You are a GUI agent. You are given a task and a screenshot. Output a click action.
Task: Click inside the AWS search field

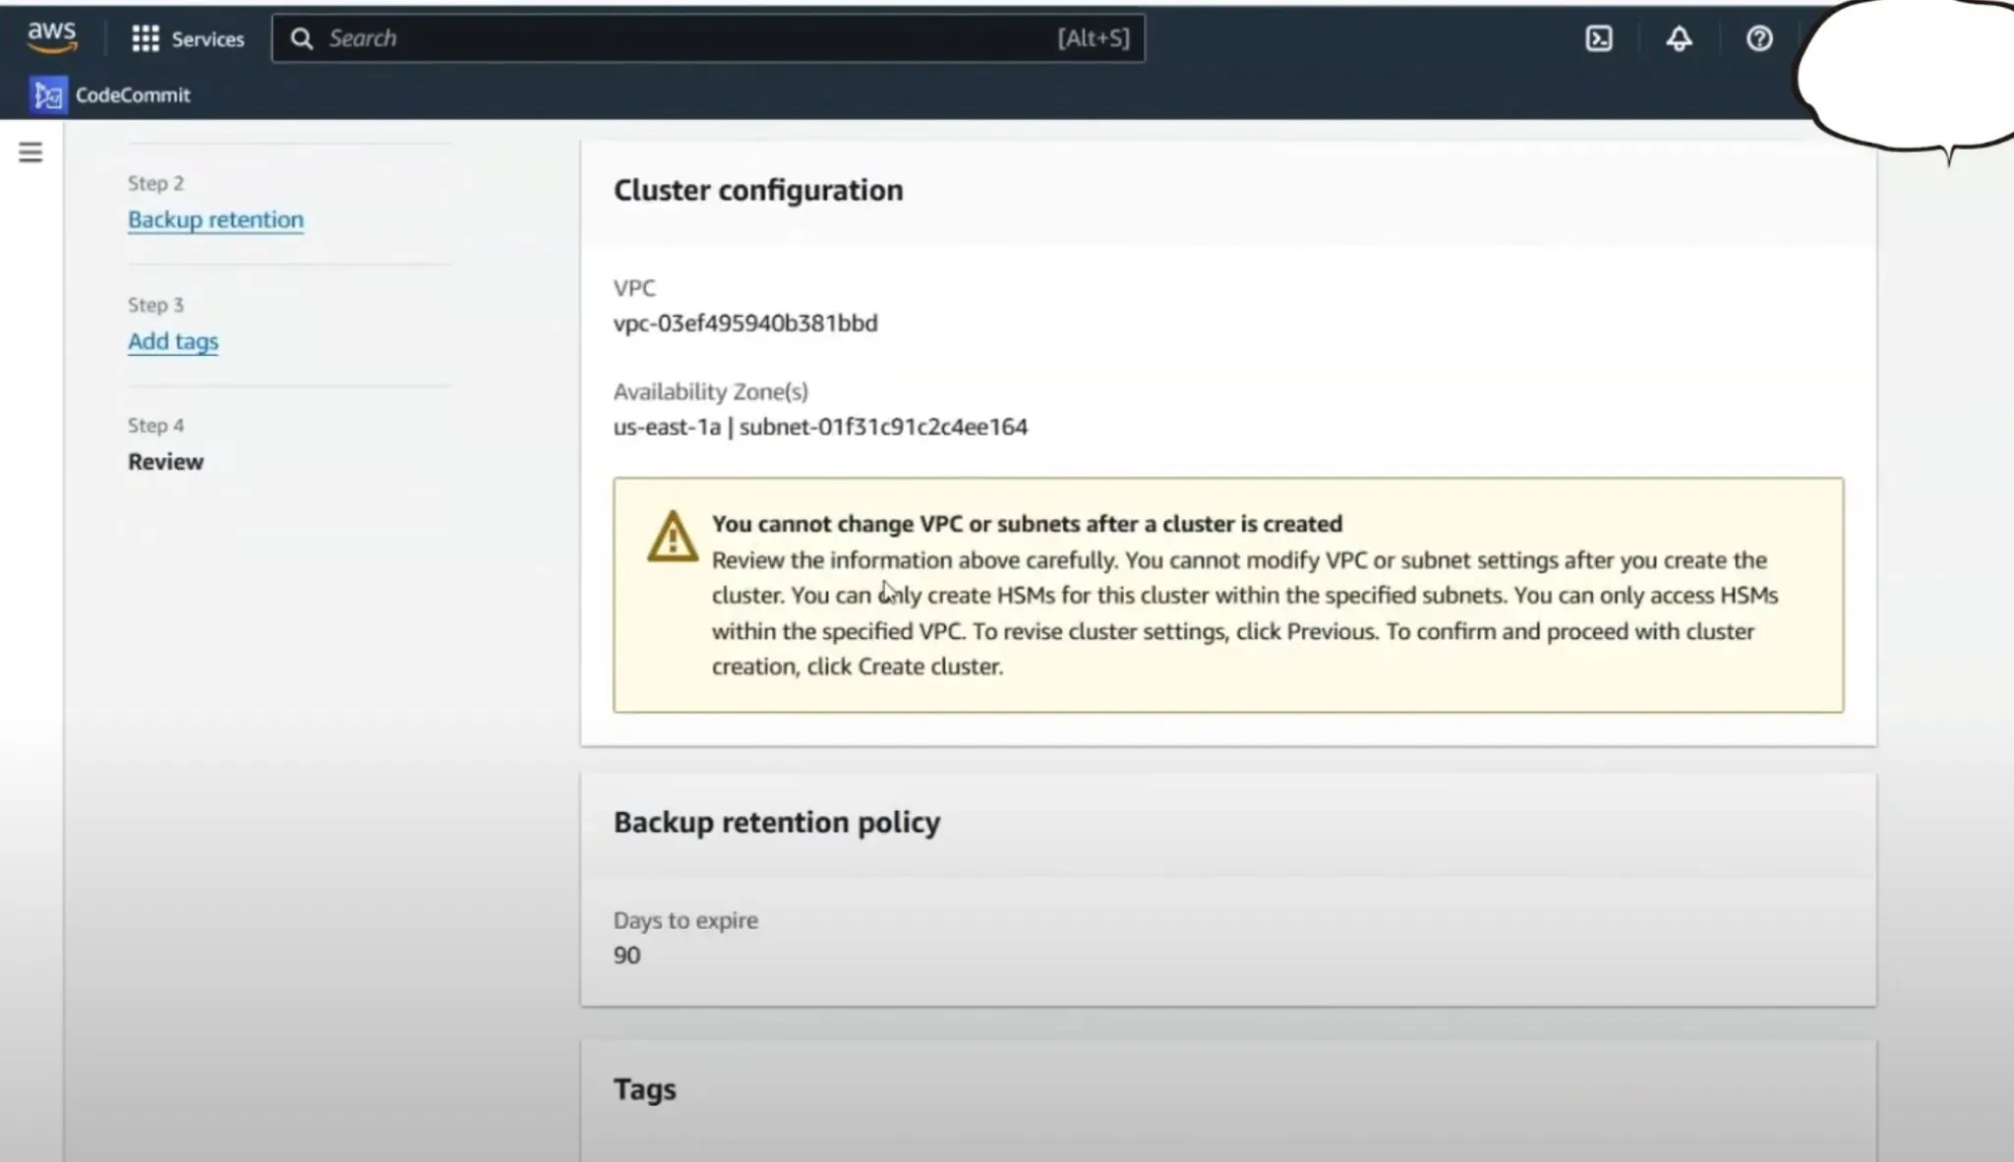(x=688, y=38)
